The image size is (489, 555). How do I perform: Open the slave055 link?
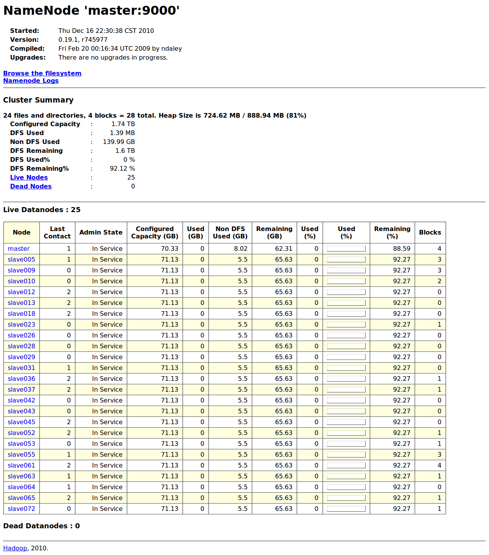pyautogui.click(x=21, y=454)
